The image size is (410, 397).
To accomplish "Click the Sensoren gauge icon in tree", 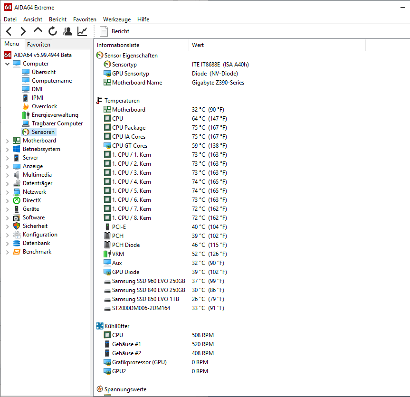I will [x=26, y=132].
